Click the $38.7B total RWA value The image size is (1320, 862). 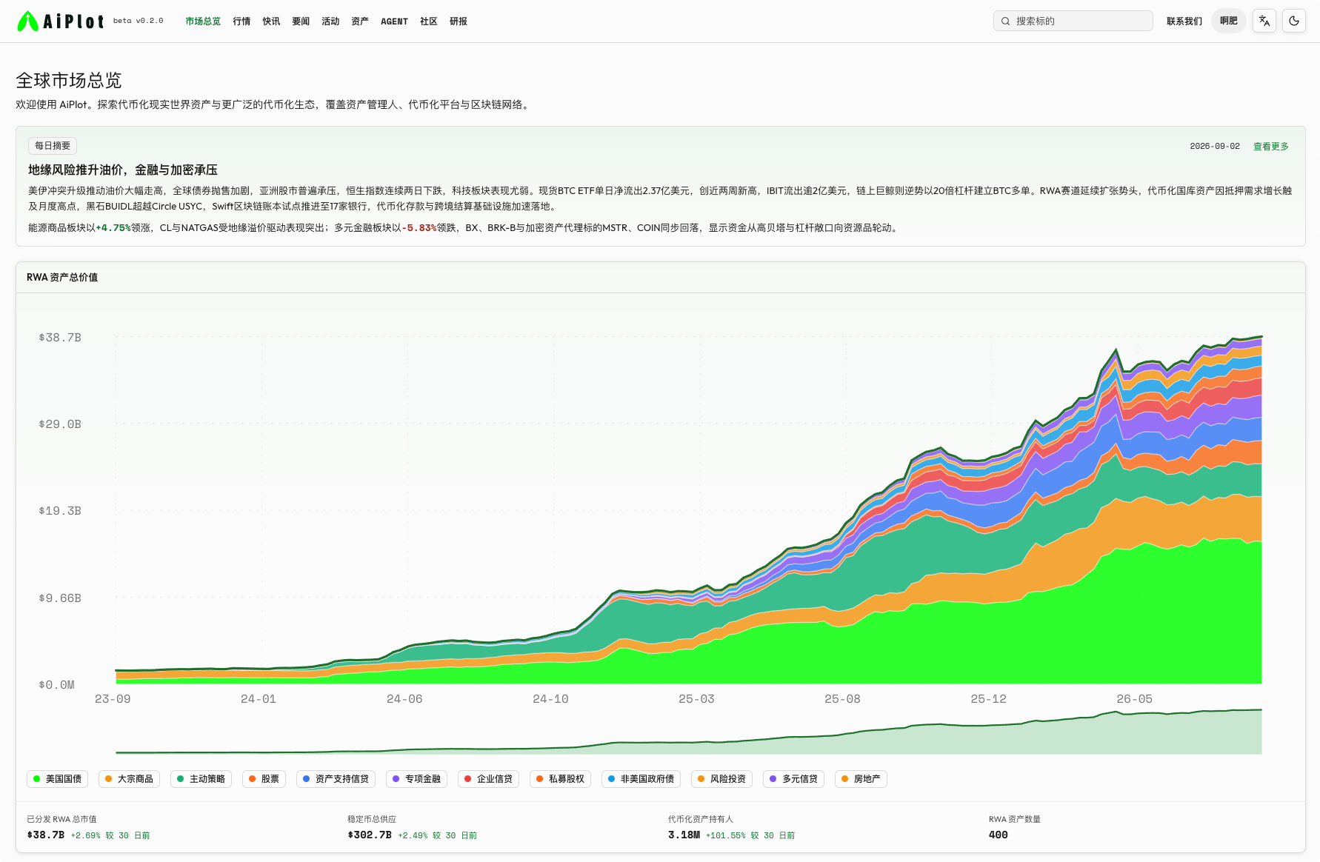click(x=46, y=835)
